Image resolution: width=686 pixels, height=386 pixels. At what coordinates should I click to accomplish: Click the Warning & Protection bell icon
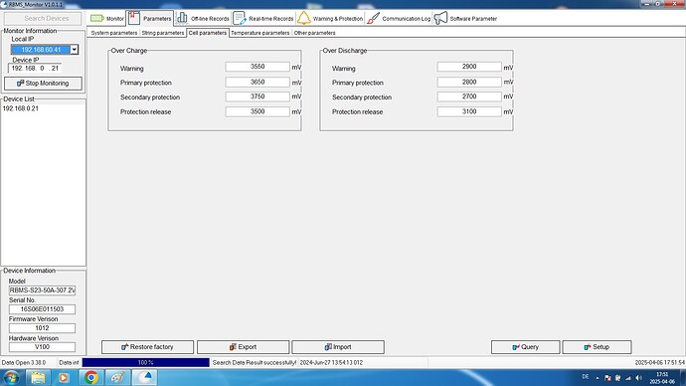[303, 18]
